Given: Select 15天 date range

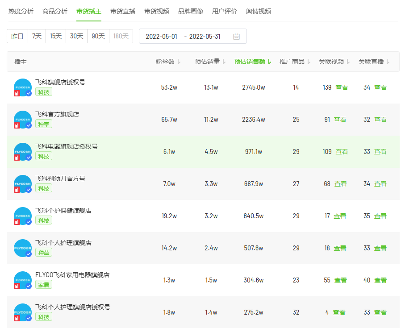Looking at the screenshot, I should 56,36.
